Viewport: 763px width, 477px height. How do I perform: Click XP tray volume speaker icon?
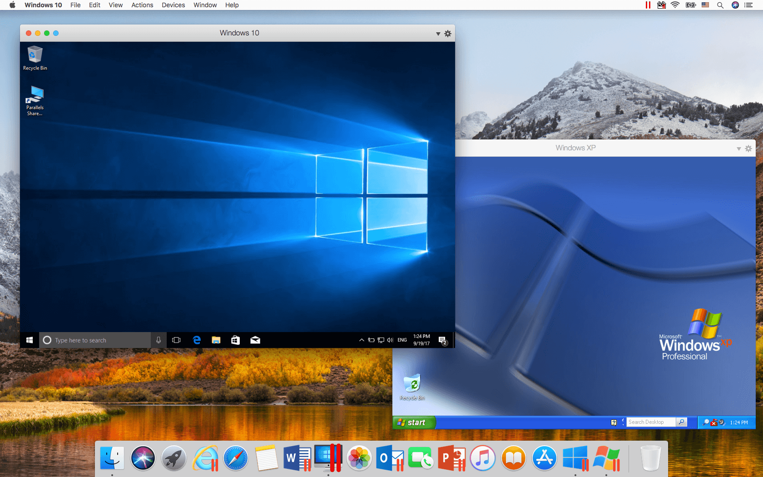(722, 422)
